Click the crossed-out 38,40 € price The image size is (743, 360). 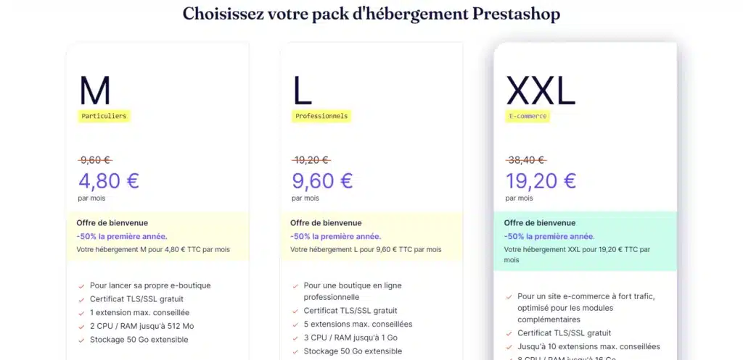pyautogui.click(x=525, y=160)
